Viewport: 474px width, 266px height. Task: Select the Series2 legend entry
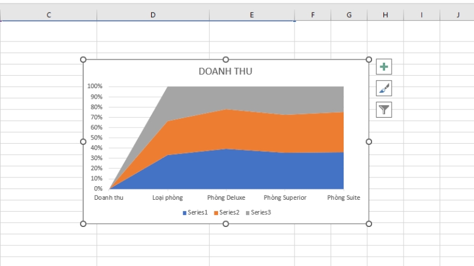[x=229, y=212]
